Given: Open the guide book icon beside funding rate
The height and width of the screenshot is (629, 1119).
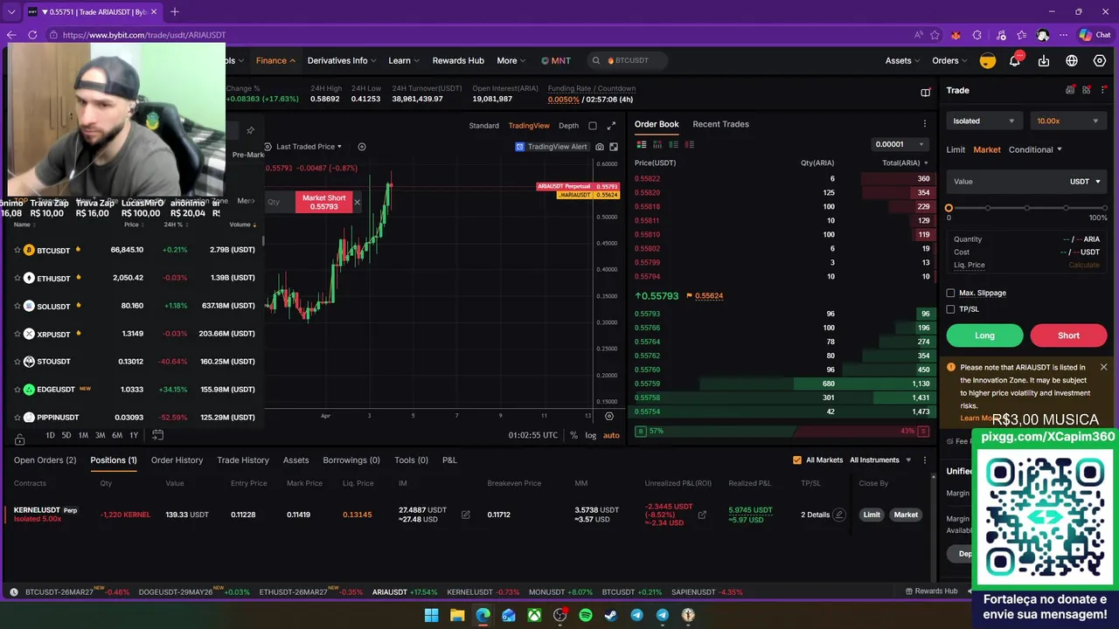Looking at the screenshot, I should point(926,93).
